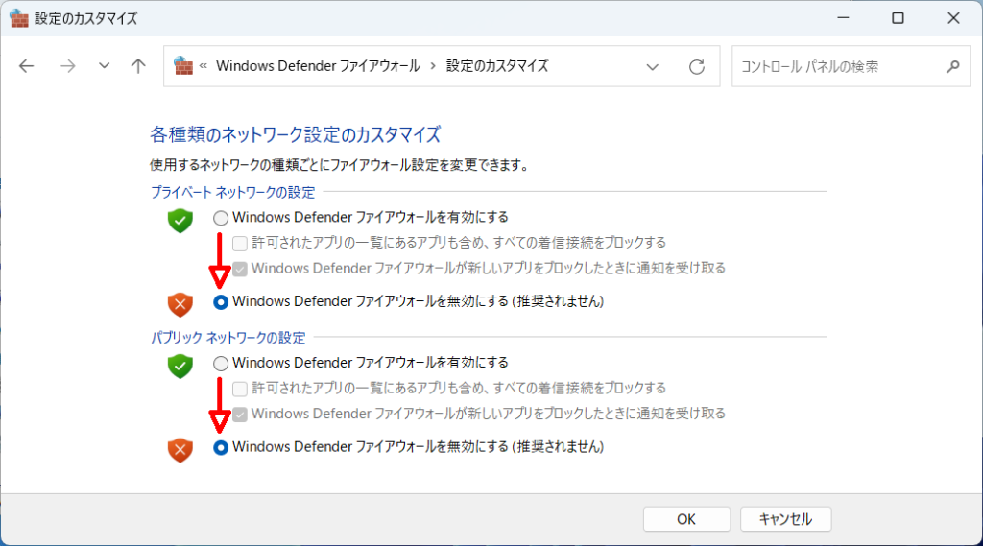The height and width of the screenshot is (546, 983).
Task: Enable firewall for private network
Action: 221,218
